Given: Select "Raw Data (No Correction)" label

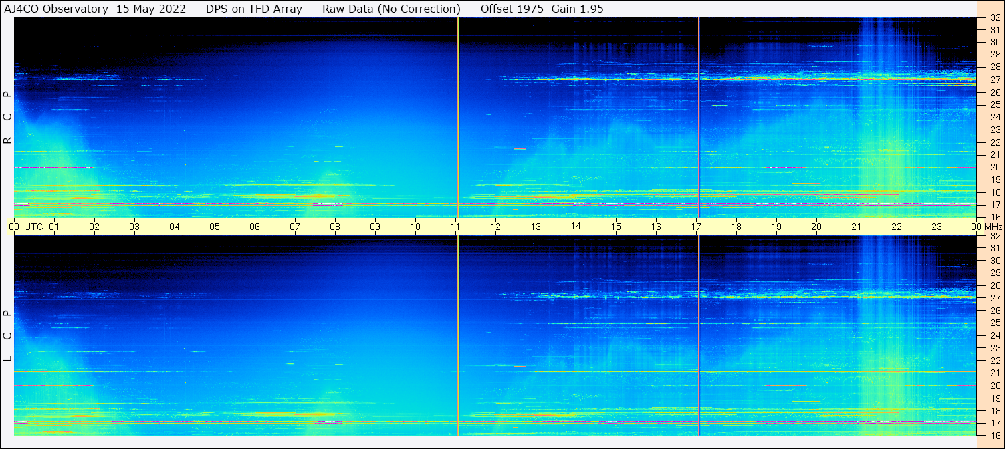Looking at the screenshot, I should coord(391,9).
